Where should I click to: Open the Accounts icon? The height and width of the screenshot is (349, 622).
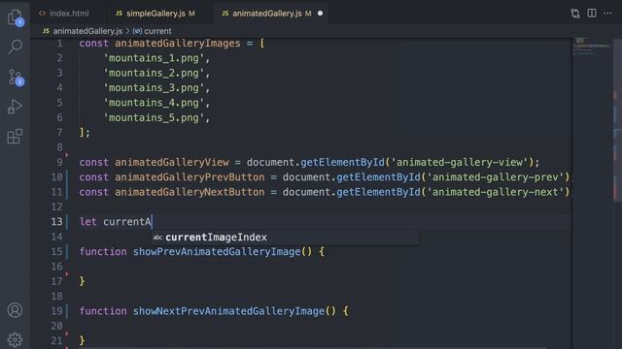pyautogui.click(x=15, y=310)
